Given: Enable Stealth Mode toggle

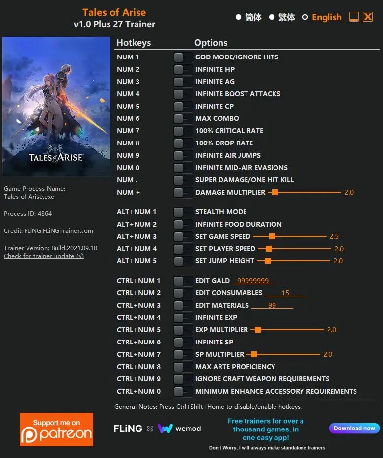Looking at the screenshot, I should [183, 212].
